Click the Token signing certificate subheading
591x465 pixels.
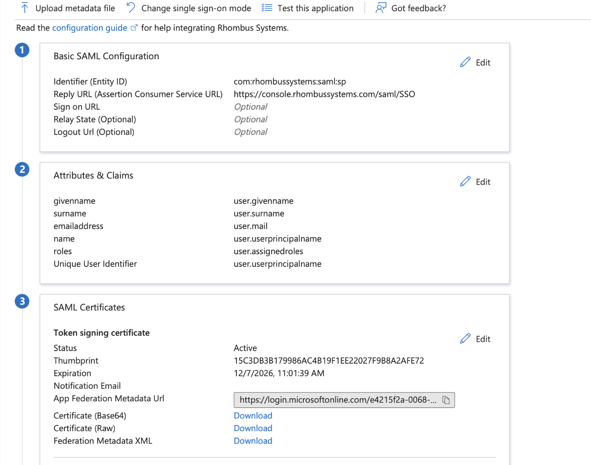point(101,333)
